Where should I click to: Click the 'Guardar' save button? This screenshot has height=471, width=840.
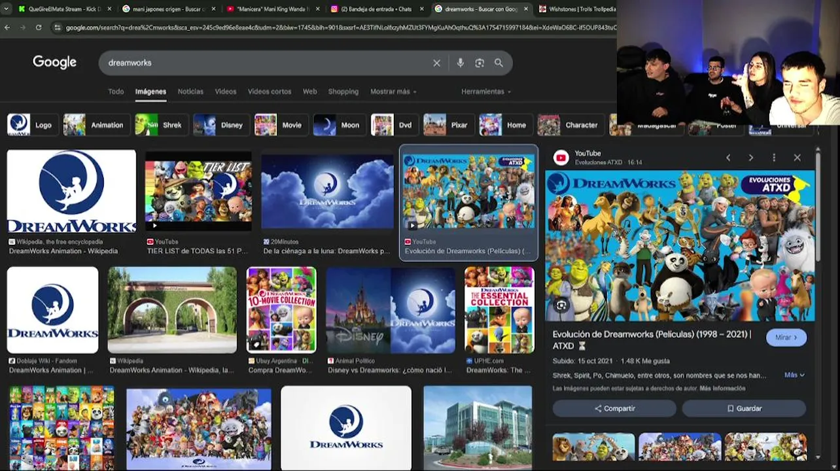tap(744, 408)
